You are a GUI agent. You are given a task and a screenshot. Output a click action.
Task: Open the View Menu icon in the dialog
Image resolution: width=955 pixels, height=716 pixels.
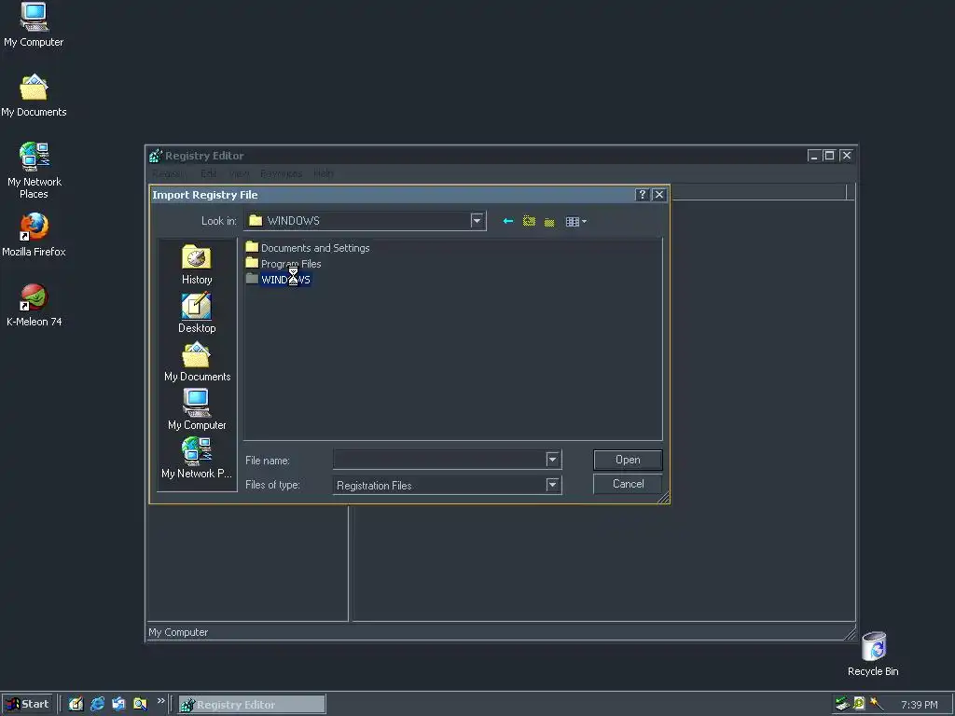[x=575, y=222]
